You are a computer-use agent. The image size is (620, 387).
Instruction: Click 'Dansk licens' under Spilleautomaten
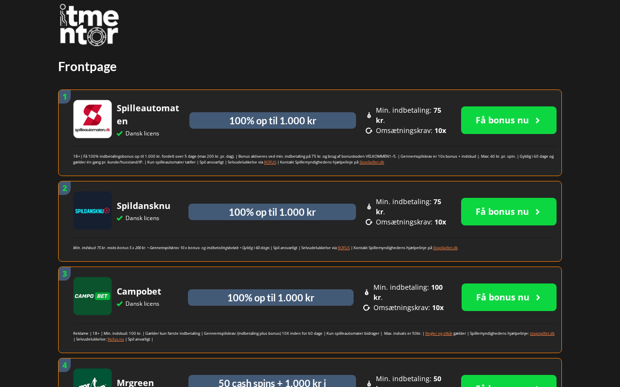click(142, 134)
